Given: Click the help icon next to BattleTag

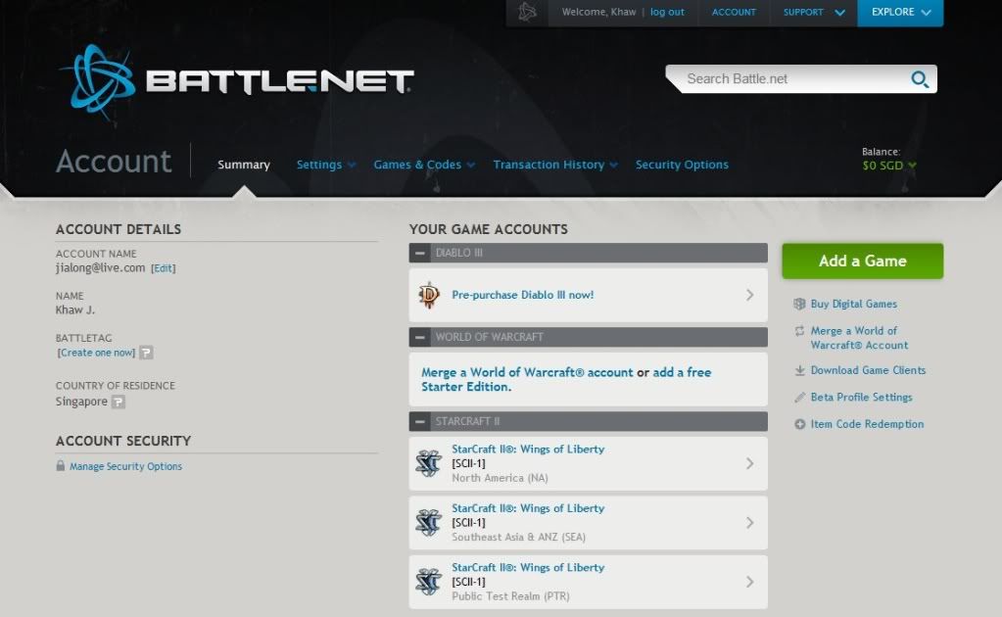Looking at the screenshot, I should click(x=146, y=353).
